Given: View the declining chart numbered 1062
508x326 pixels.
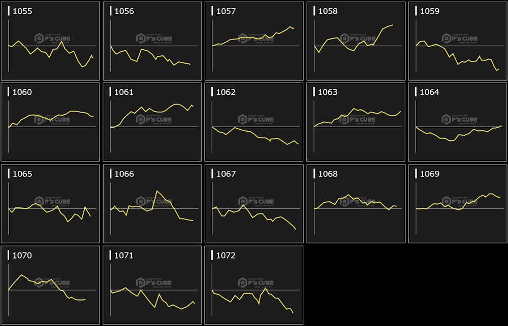Looking at the screenshot, I should point(254,122).
